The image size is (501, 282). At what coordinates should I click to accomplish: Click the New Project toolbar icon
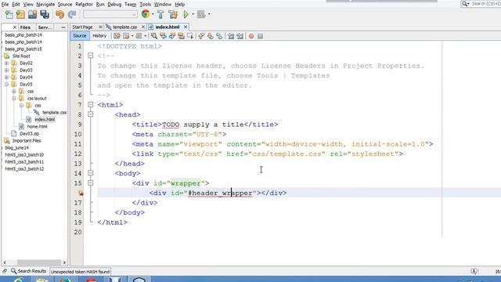(20, 14)
